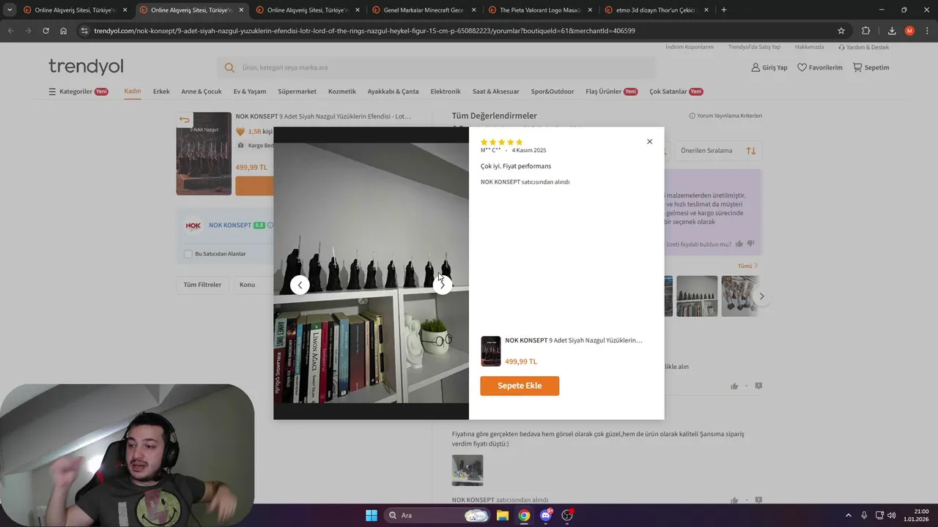
Task: Open Chrome extensions puzzle icon
Action: pos(866,31)
